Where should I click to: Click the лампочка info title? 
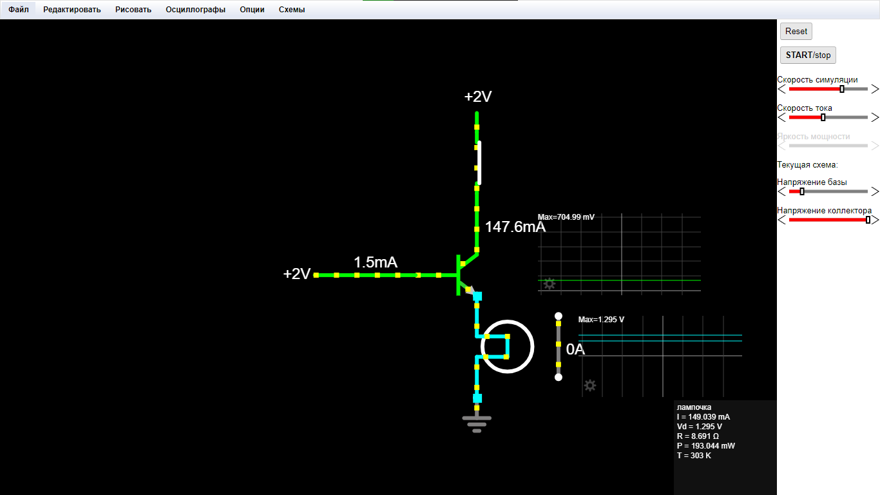[694, 407]
